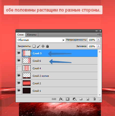115x116 pixels.
Task: Lock image pixels brush icon
Action: click(38, 46)
